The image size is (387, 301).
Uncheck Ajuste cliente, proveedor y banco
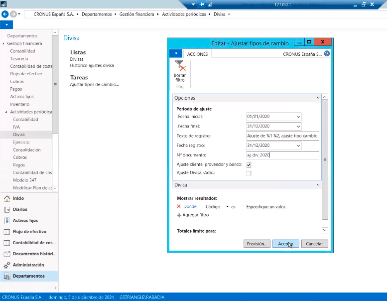(249, 164)
